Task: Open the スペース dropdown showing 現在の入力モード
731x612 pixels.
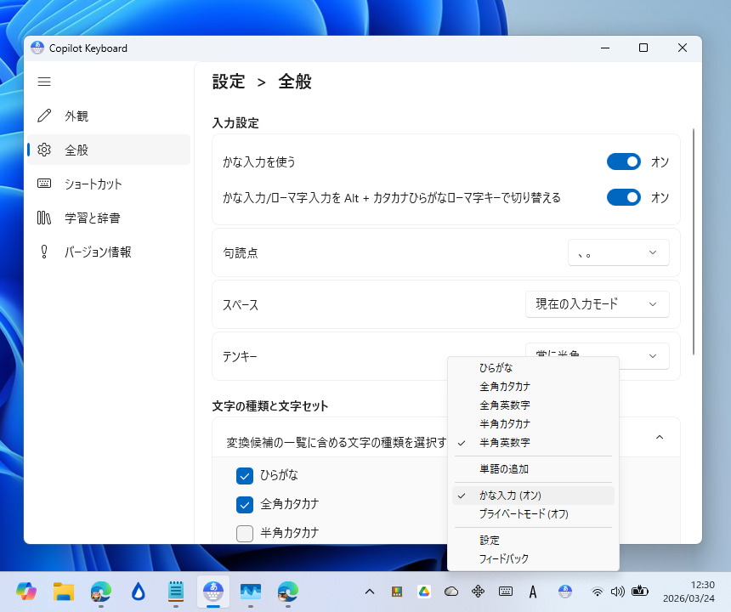Action: coord(598,303)
